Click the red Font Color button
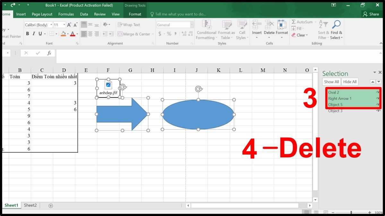Screen dimensions: 385x216 pos(73,34)
